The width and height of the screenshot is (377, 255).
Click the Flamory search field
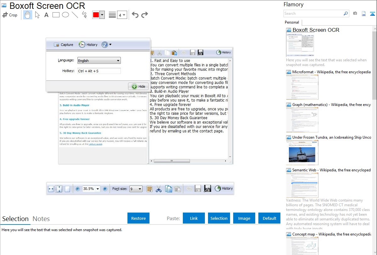click(313, 14)
